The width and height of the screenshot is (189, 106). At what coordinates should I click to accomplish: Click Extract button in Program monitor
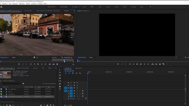tap(156, 64)
